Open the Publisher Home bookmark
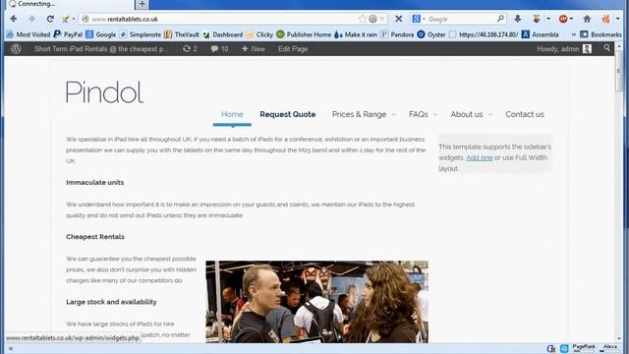 click(304, 34)
